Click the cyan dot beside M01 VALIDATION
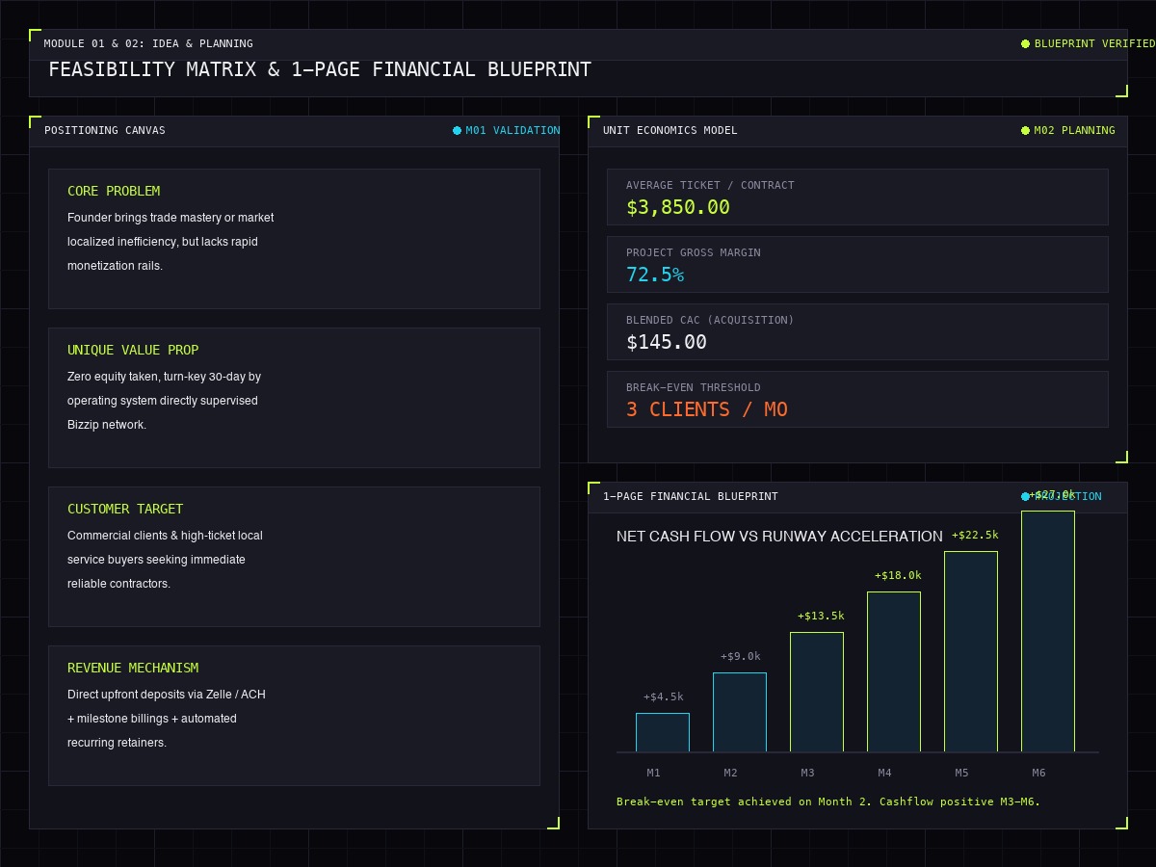This screenshot has width=1156, height=867. 457,130
